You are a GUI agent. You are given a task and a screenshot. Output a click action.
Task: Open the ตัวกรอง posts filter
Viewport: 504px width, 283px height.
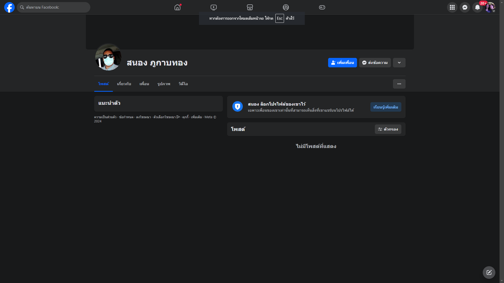pyautogui.click(x=388, y=129)
